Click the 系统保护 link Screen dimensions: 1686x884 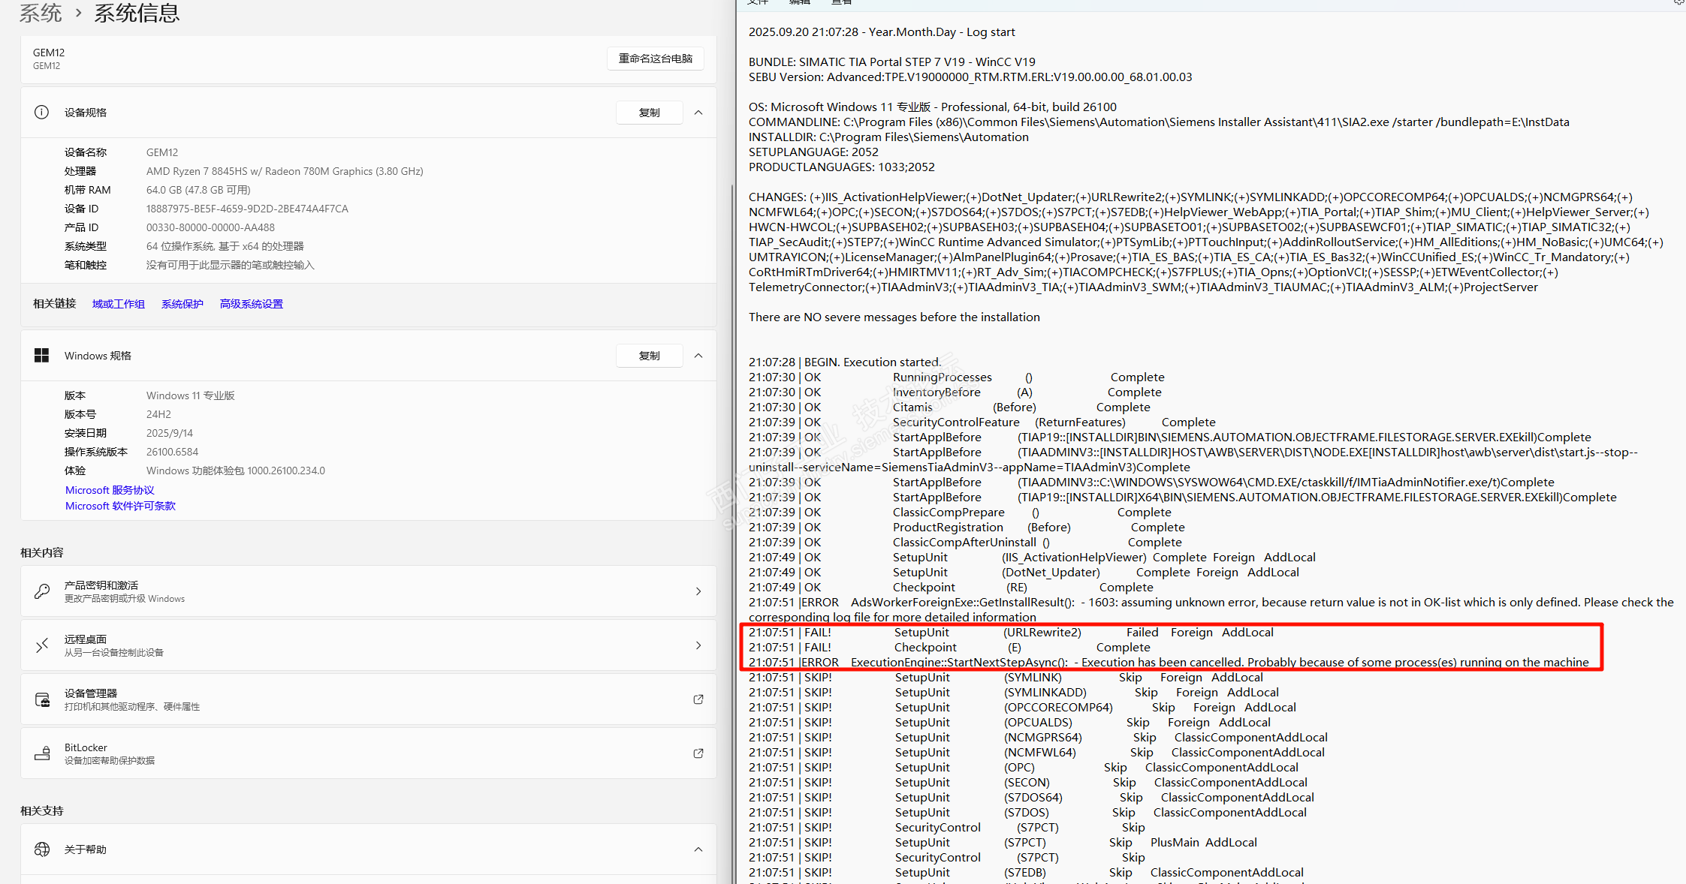click(x=182, y=304)
